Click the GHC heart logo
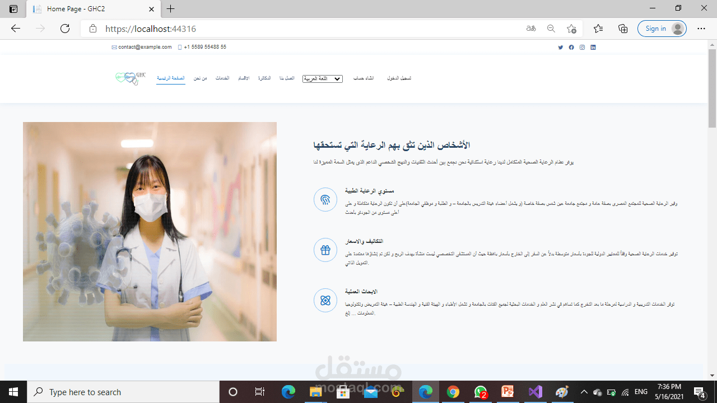This screenshot has width=717, height=403. pos(129,78)
